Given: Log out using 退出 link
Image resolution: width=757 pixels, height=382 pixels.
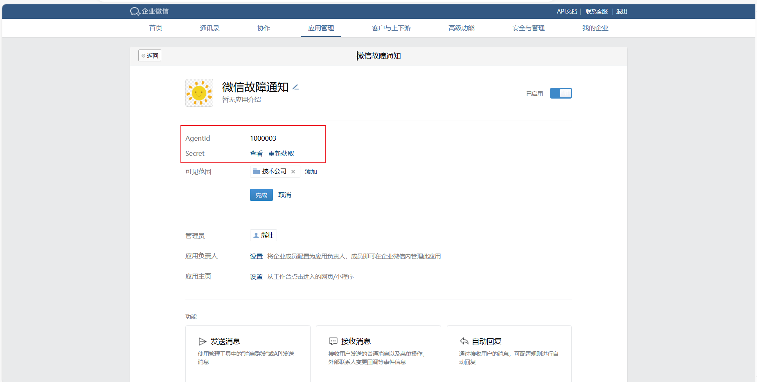Looking at the screenshot, I should click(622, 11).
